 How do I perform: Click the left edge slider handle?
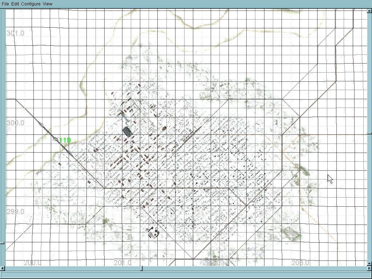click(2, 243)
